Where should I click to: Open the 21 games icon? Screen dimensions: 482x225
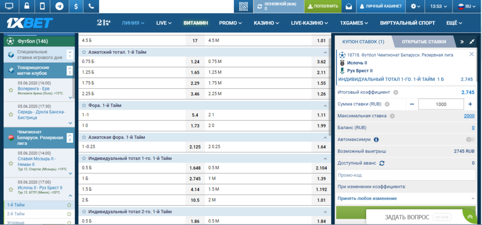[x=103, y=23]
